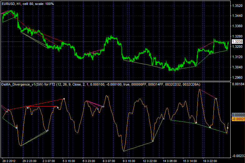Click the EURUSD, H1 chart title text
Image resolution: width=245 pixels, height=163 pixels.
click(28, 4)
